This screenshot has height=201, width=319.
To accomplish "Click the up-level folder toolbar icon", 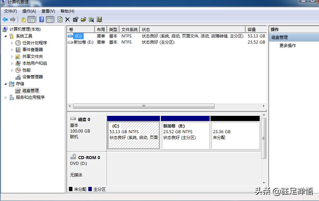I will click(23, 19).
